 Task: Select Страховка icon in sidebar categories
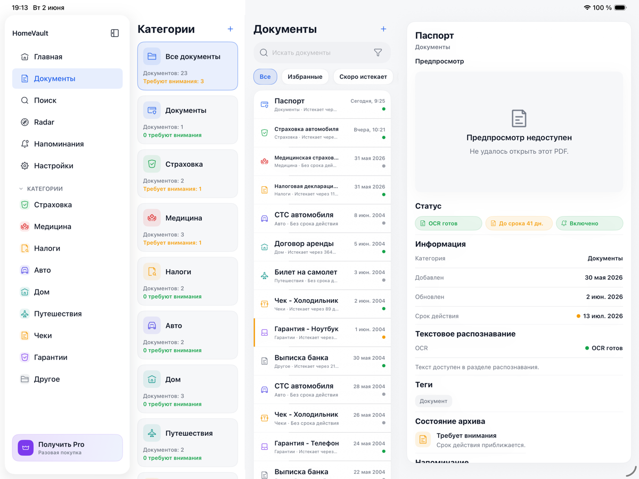[x=24, y=204]
